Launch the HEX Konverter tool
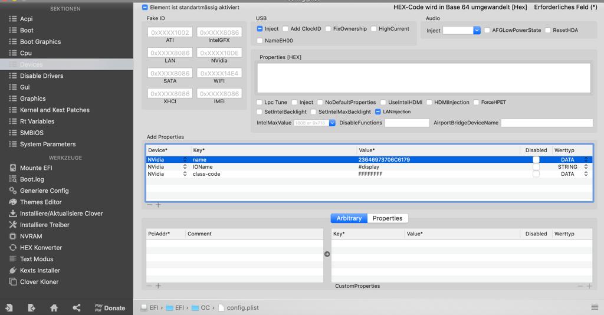Image resolution: width=604 pixels, height=315 pixels. point(40,248)
